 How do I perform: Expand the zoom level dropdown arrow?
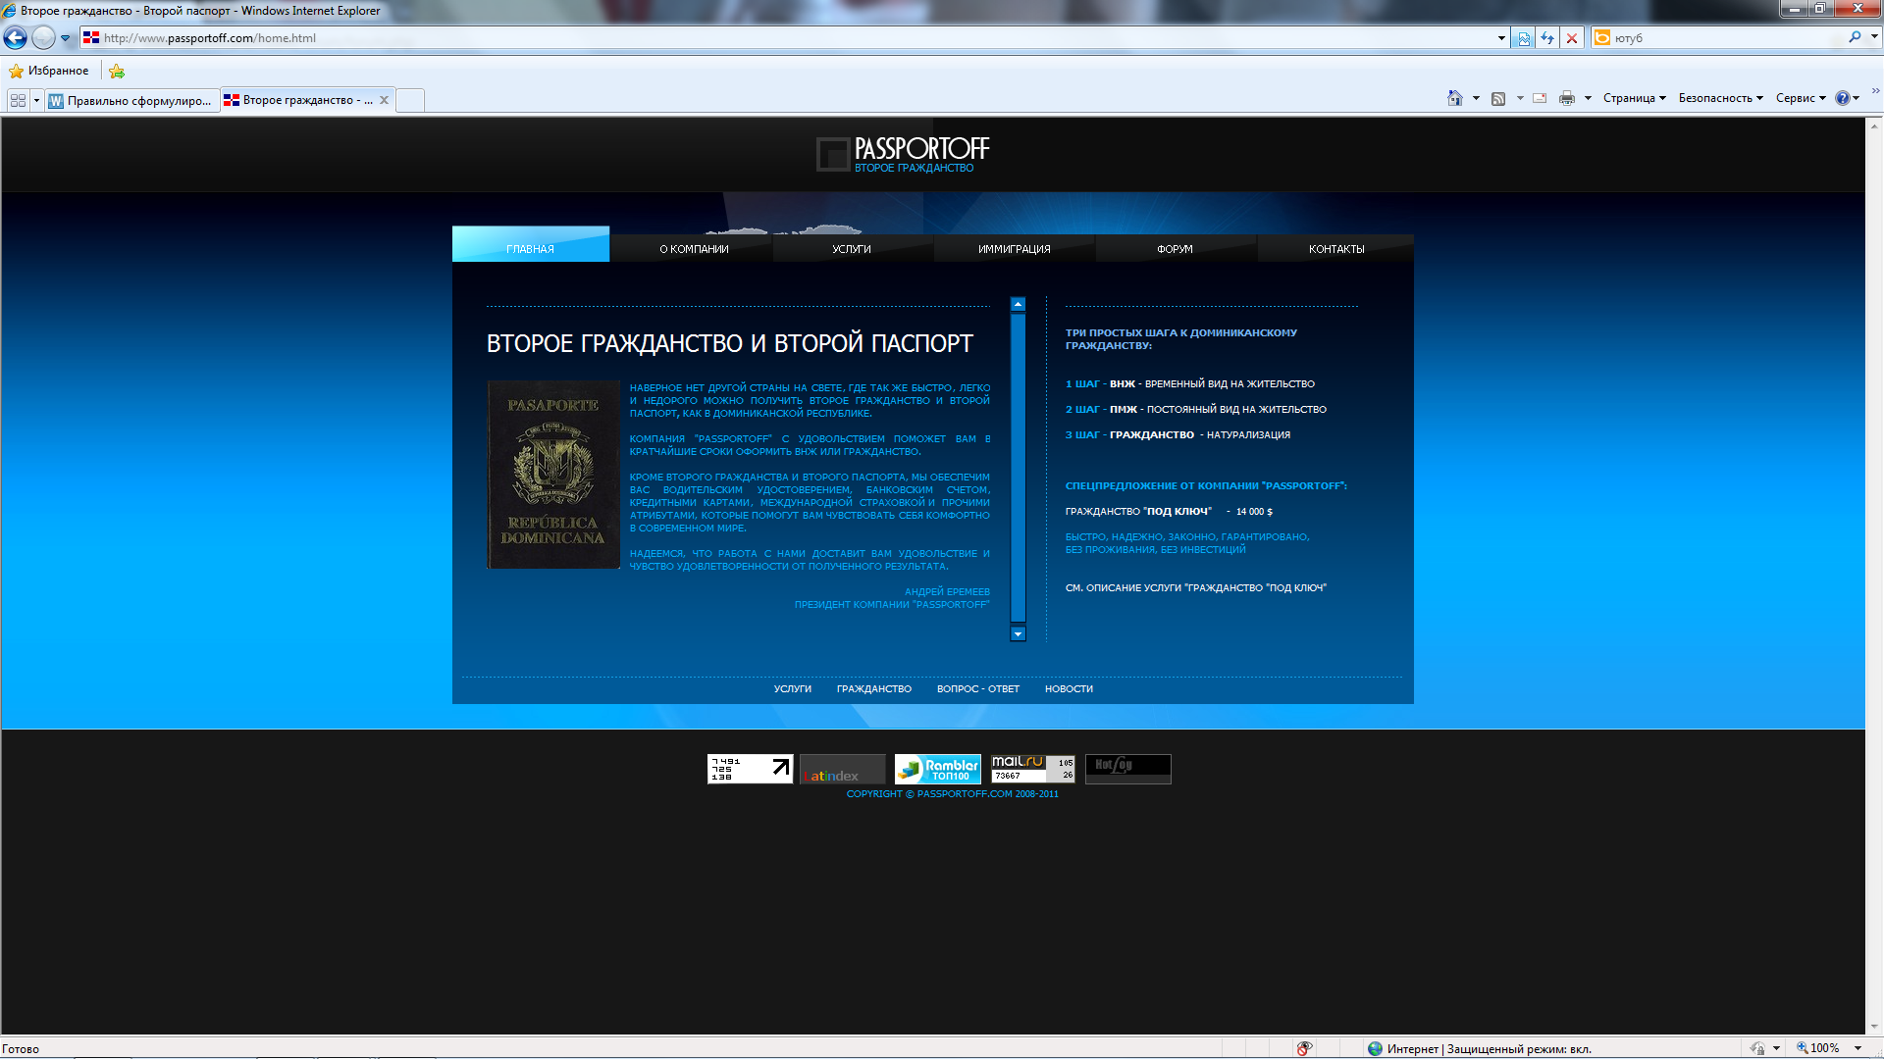(x=1858, y=1048)
